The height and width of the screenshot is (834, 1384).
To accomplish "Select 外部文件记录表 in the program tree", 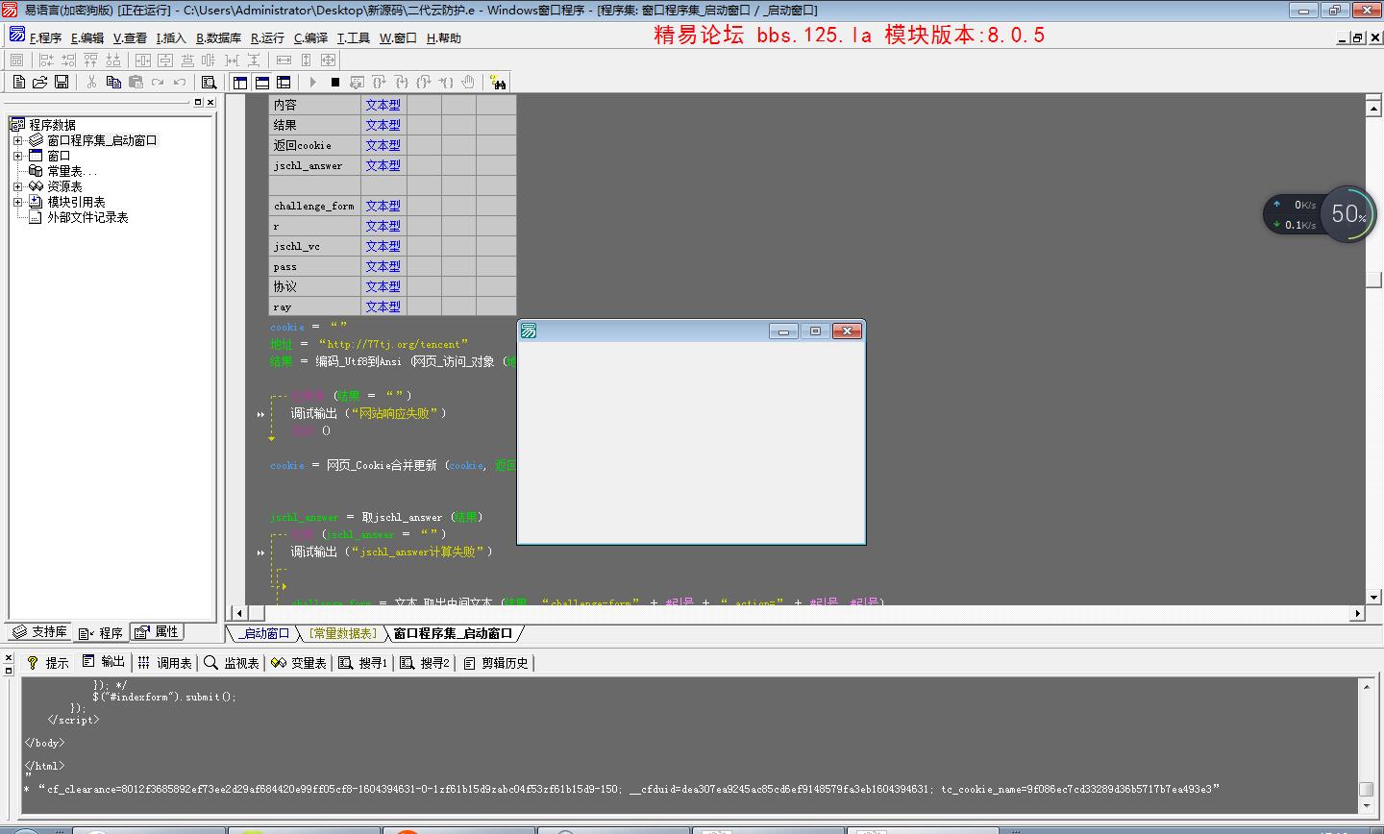I will 87,217.
